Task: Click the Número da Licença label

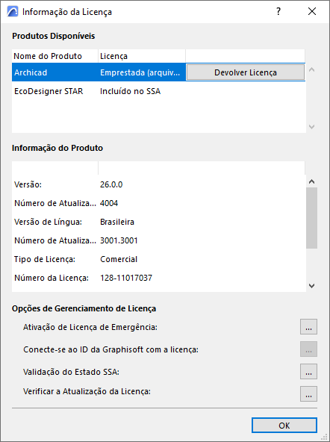Action: tap(52, 278)
